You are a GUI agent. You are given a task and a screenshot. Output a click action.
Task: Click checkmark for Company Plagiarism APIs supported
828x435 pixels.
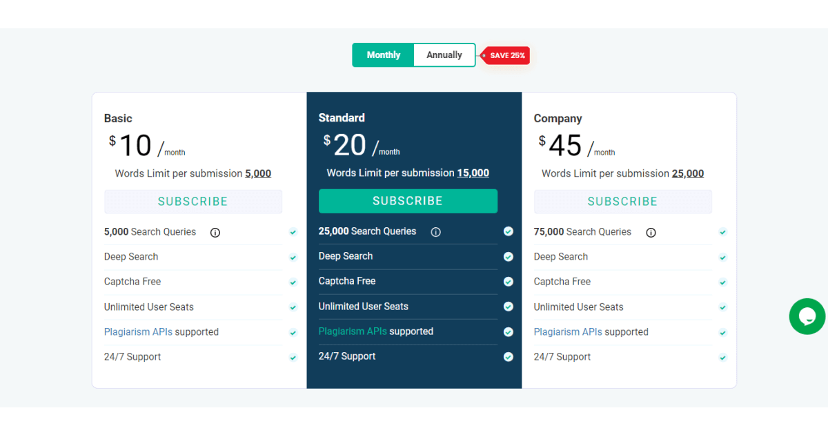(722, 333)
